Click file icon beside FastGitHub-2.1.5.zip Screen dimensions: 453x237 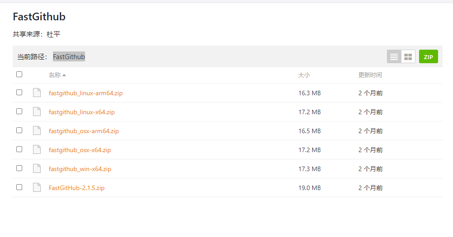[x=37, y=187]
